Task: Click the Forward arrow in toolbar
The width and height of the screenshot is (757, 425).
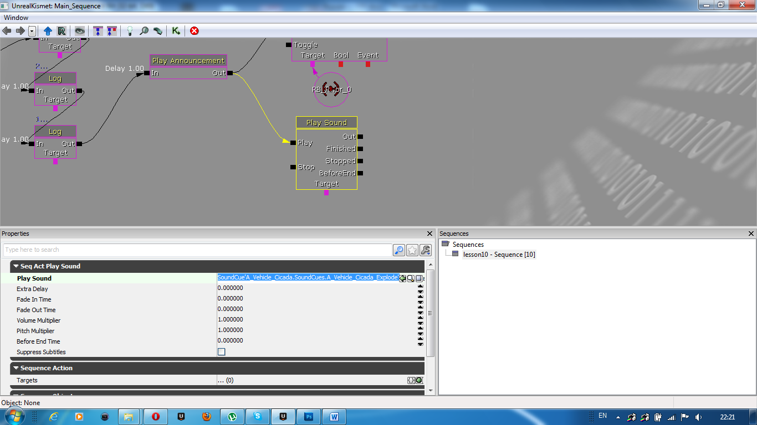Action: pos(20,31)
